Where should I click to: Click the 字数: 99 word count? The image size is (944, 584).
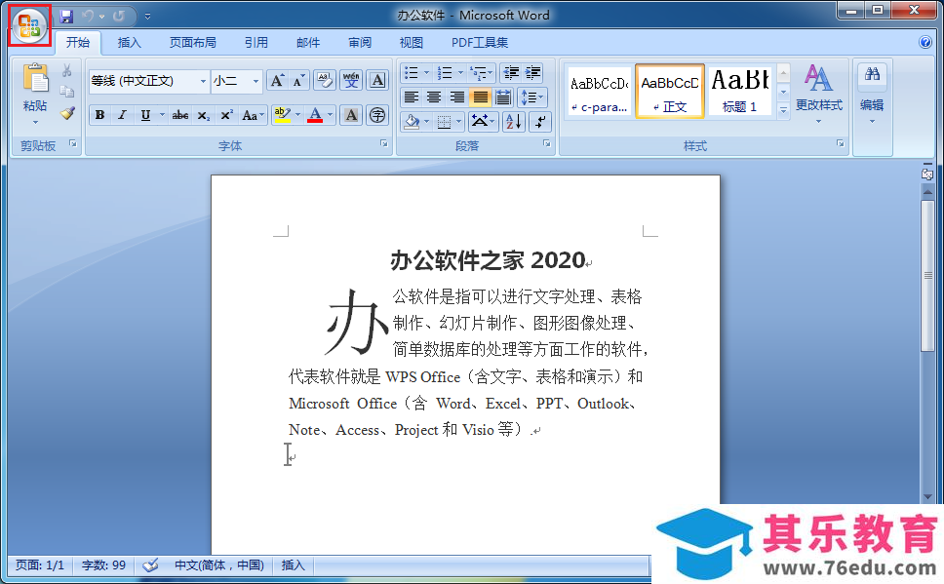coord(103,565)
